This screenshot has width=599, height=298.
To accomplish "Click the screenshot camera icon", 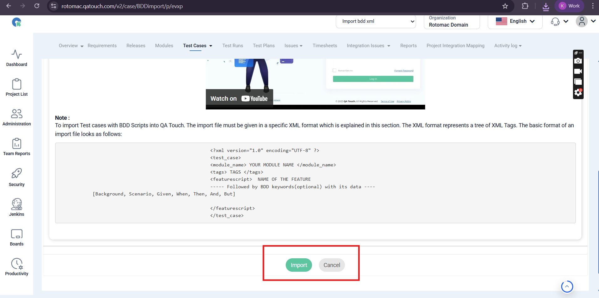I will coord(578,61).
